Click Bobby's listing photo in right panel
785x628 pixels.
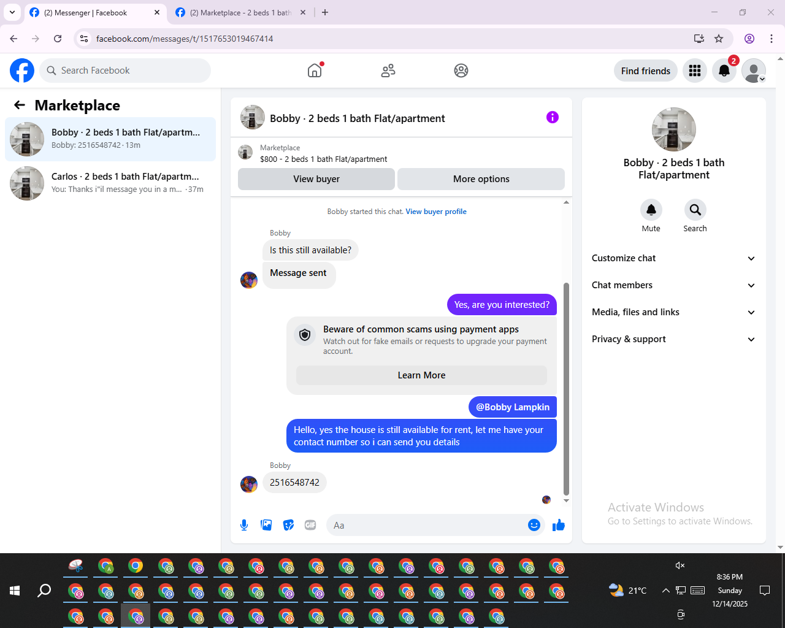(x=674, y=129)
